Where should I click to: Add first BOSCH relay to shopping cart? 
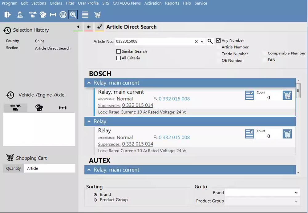pos(287,95)
